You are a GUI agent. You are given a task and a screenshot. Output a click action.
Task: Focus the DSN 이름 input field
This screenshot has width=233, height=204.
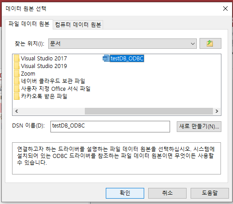tap(110, 127)
